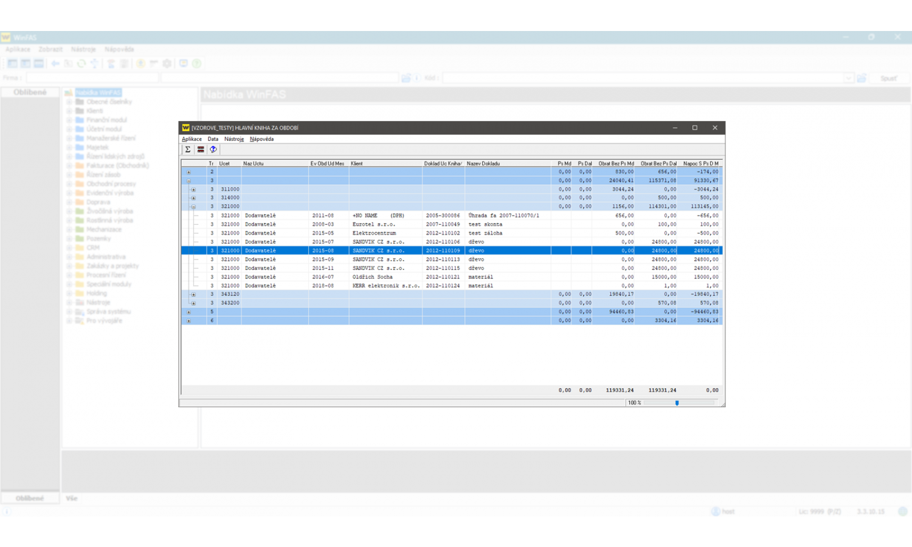Expand account 343200 row
912x547 pixels.
(x=193, y=303)
